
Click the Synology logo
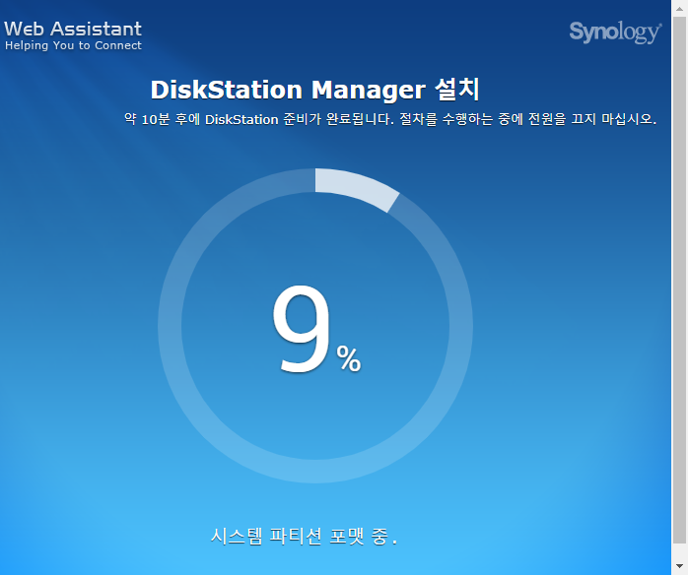click(x=615, y=32)
